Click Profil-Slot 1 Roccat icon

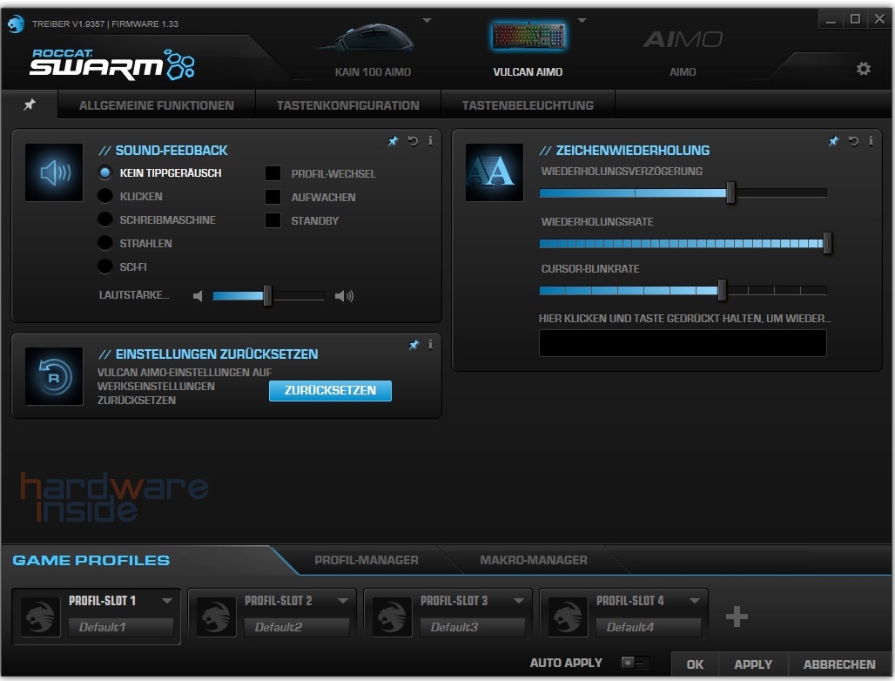pos(41,617)
